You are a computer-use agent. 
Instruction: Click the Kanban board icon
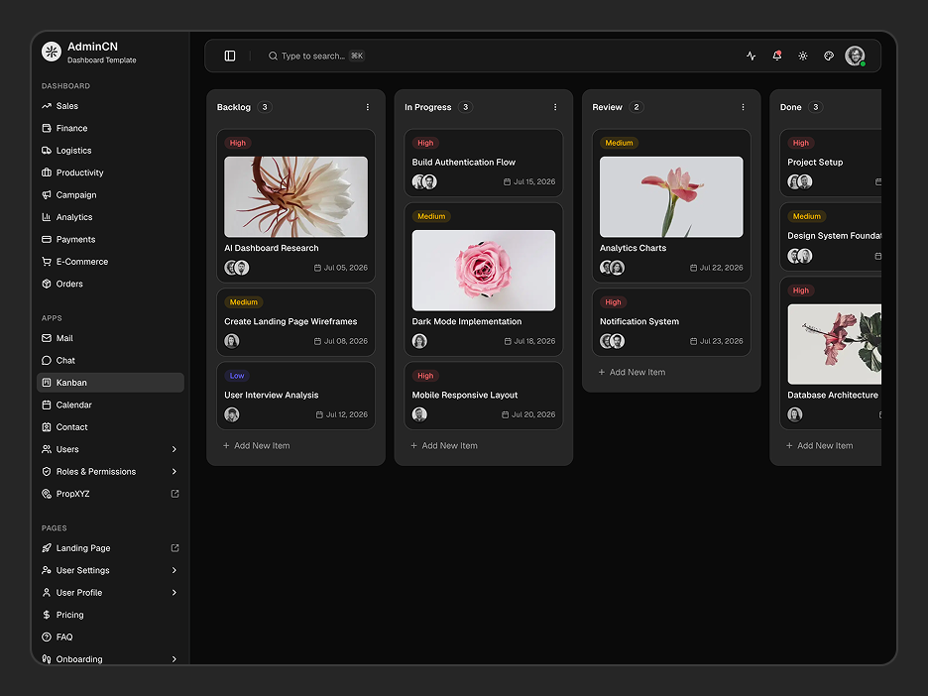point(47,383)
